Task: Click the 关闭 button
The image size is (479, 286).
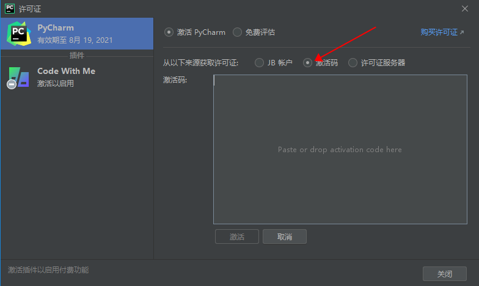Action: pos(445,274)
